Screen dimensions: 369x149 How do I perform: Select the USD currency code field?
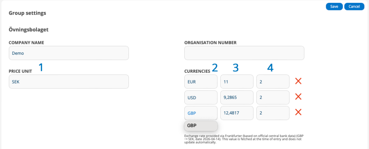coord(201,97)
